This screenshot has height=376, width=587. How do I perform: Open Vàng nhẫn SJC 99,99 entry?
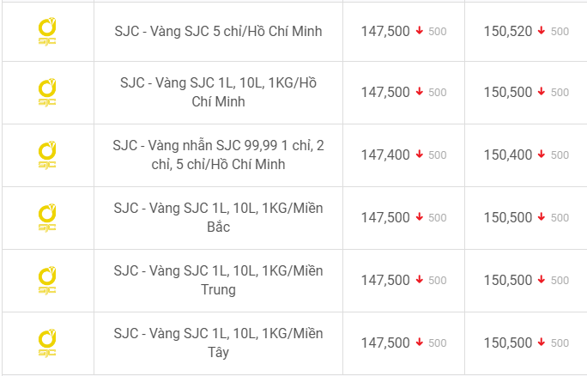[218, 155]
